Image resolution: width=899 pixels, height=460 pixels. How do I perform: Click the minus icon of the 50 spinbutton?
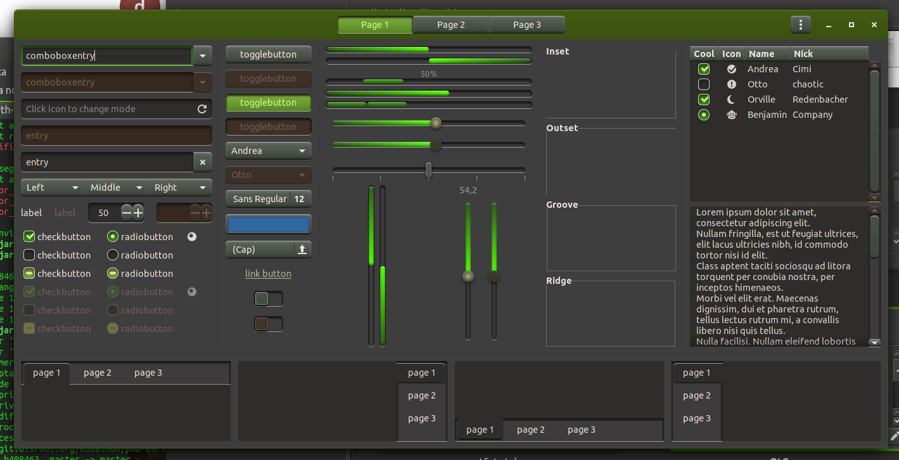coord(127,213)
